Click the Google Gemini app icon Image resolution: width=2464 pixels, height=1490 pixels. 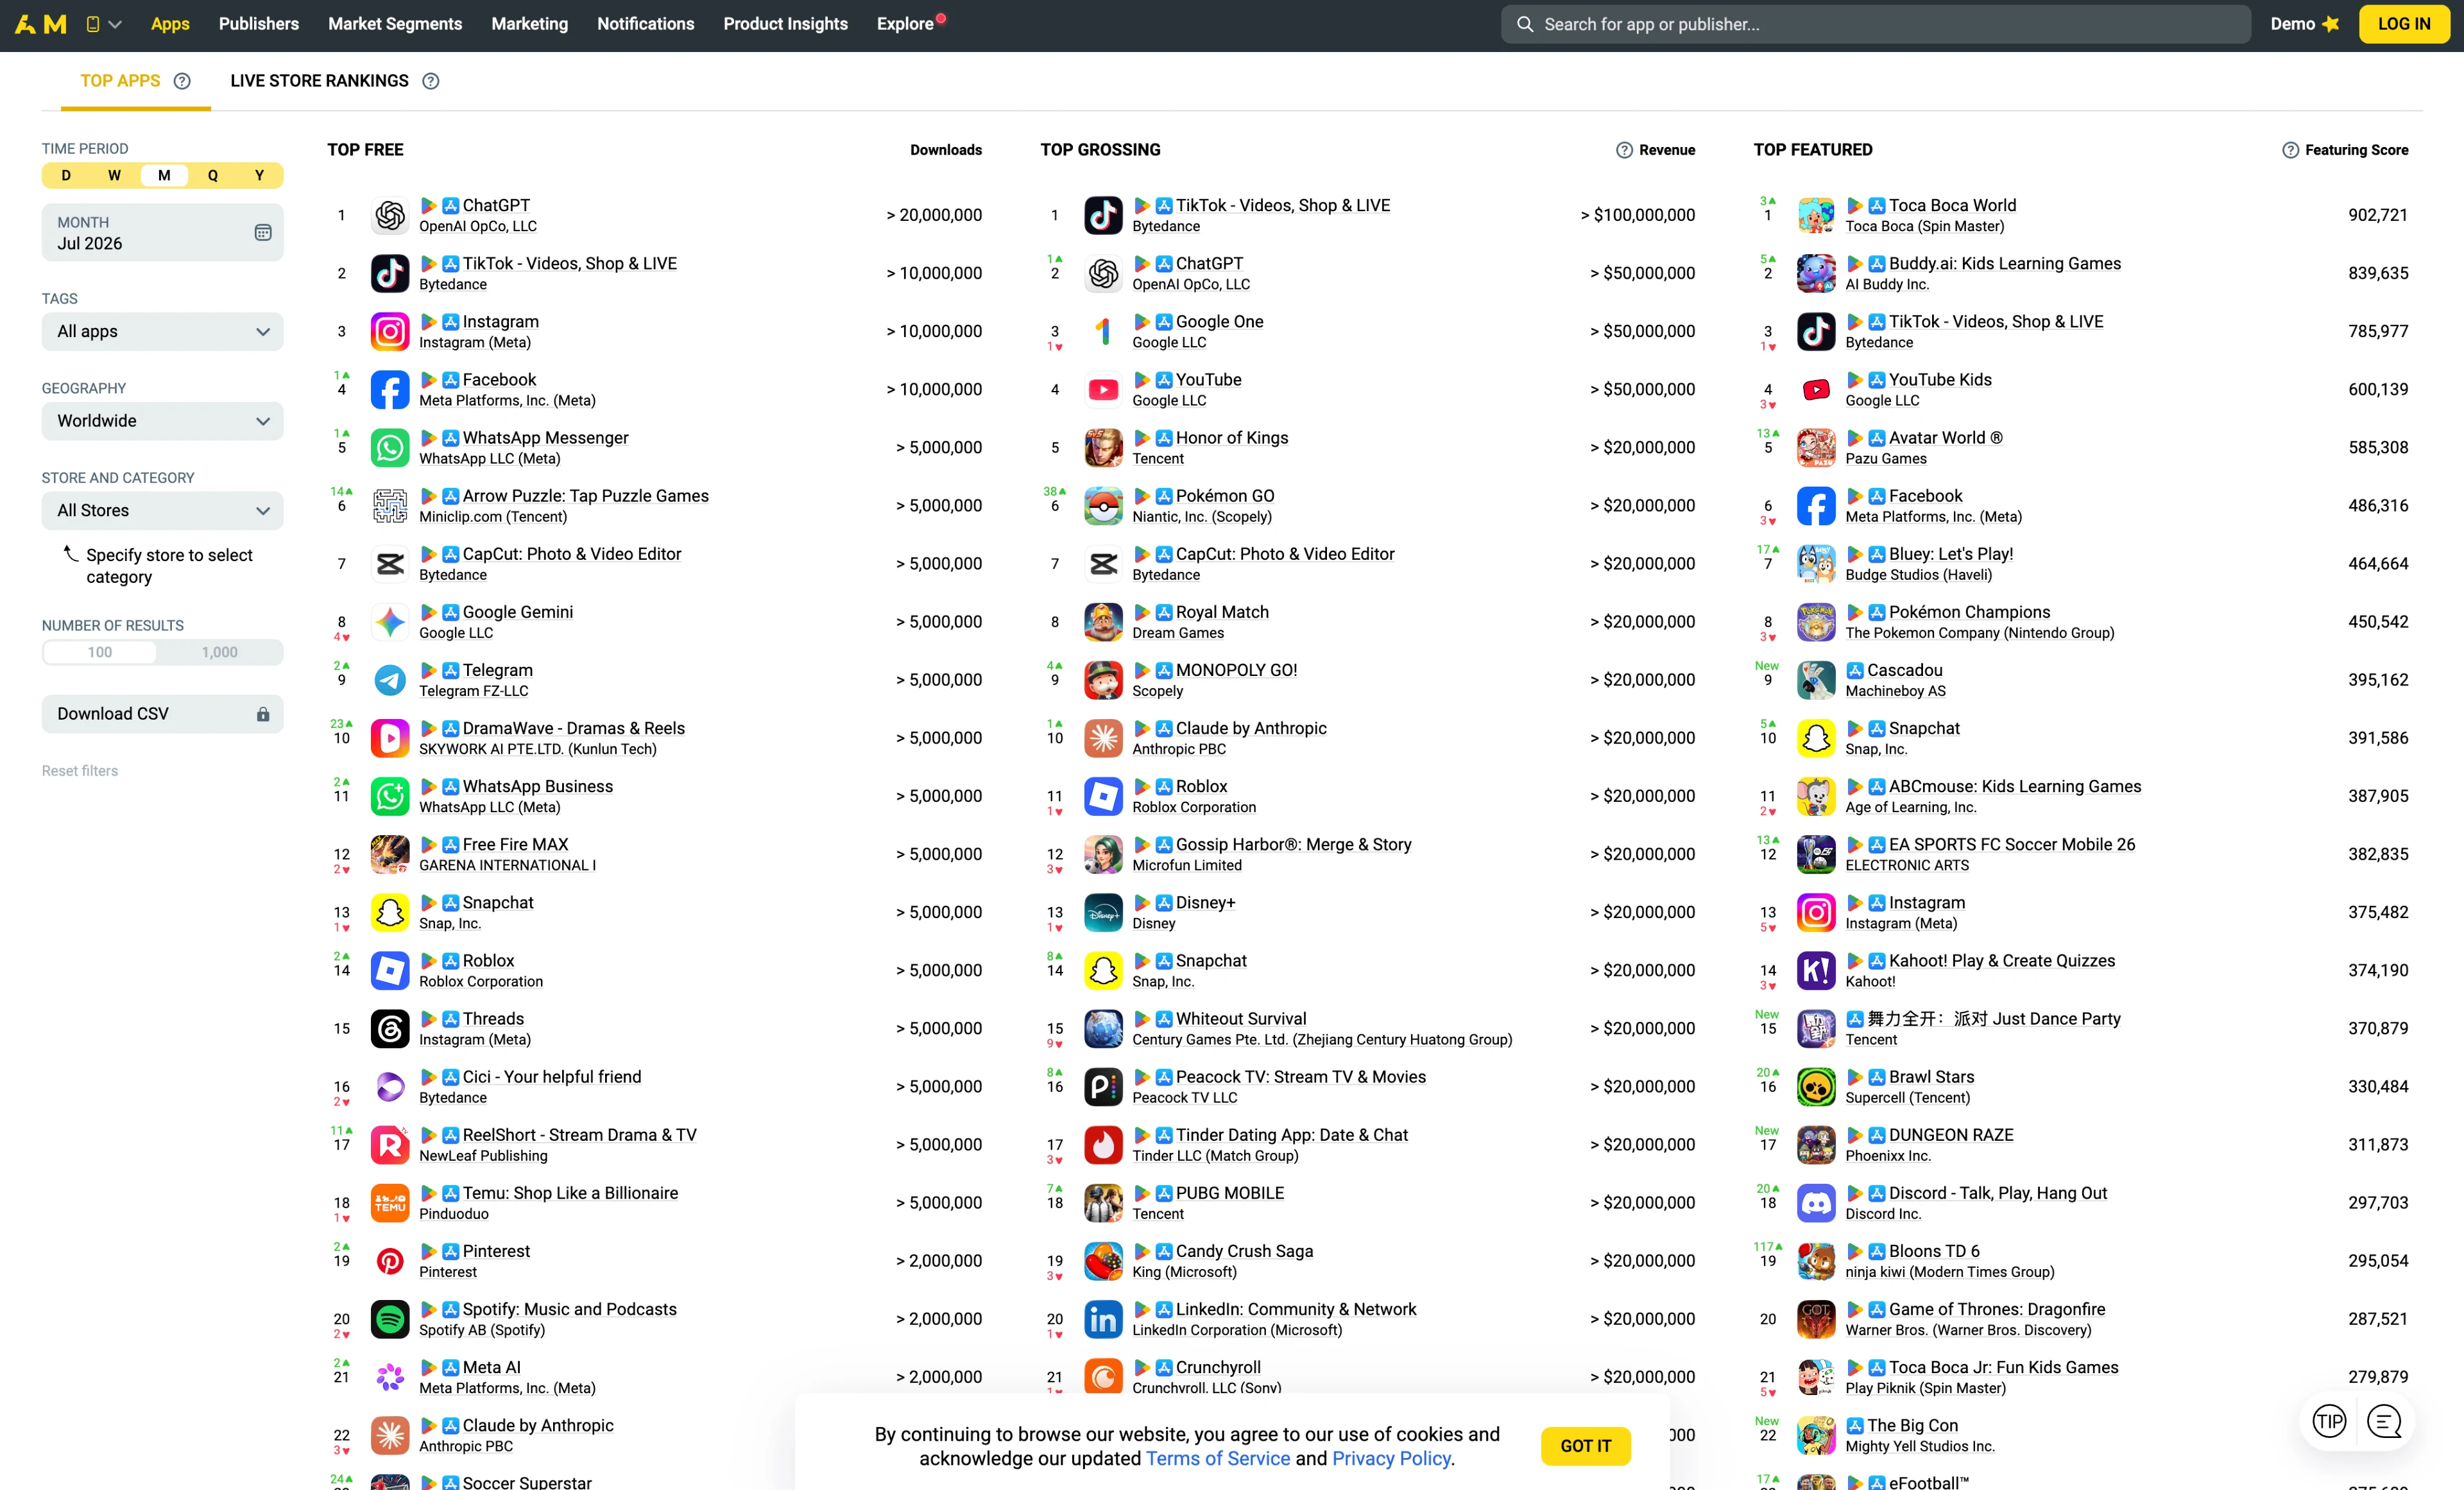click(390, 623)
